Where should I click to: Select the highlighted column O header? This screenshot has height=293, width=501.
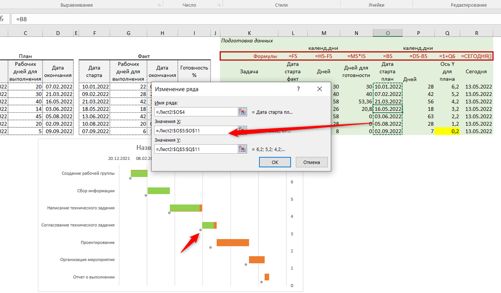coord(388,33)
